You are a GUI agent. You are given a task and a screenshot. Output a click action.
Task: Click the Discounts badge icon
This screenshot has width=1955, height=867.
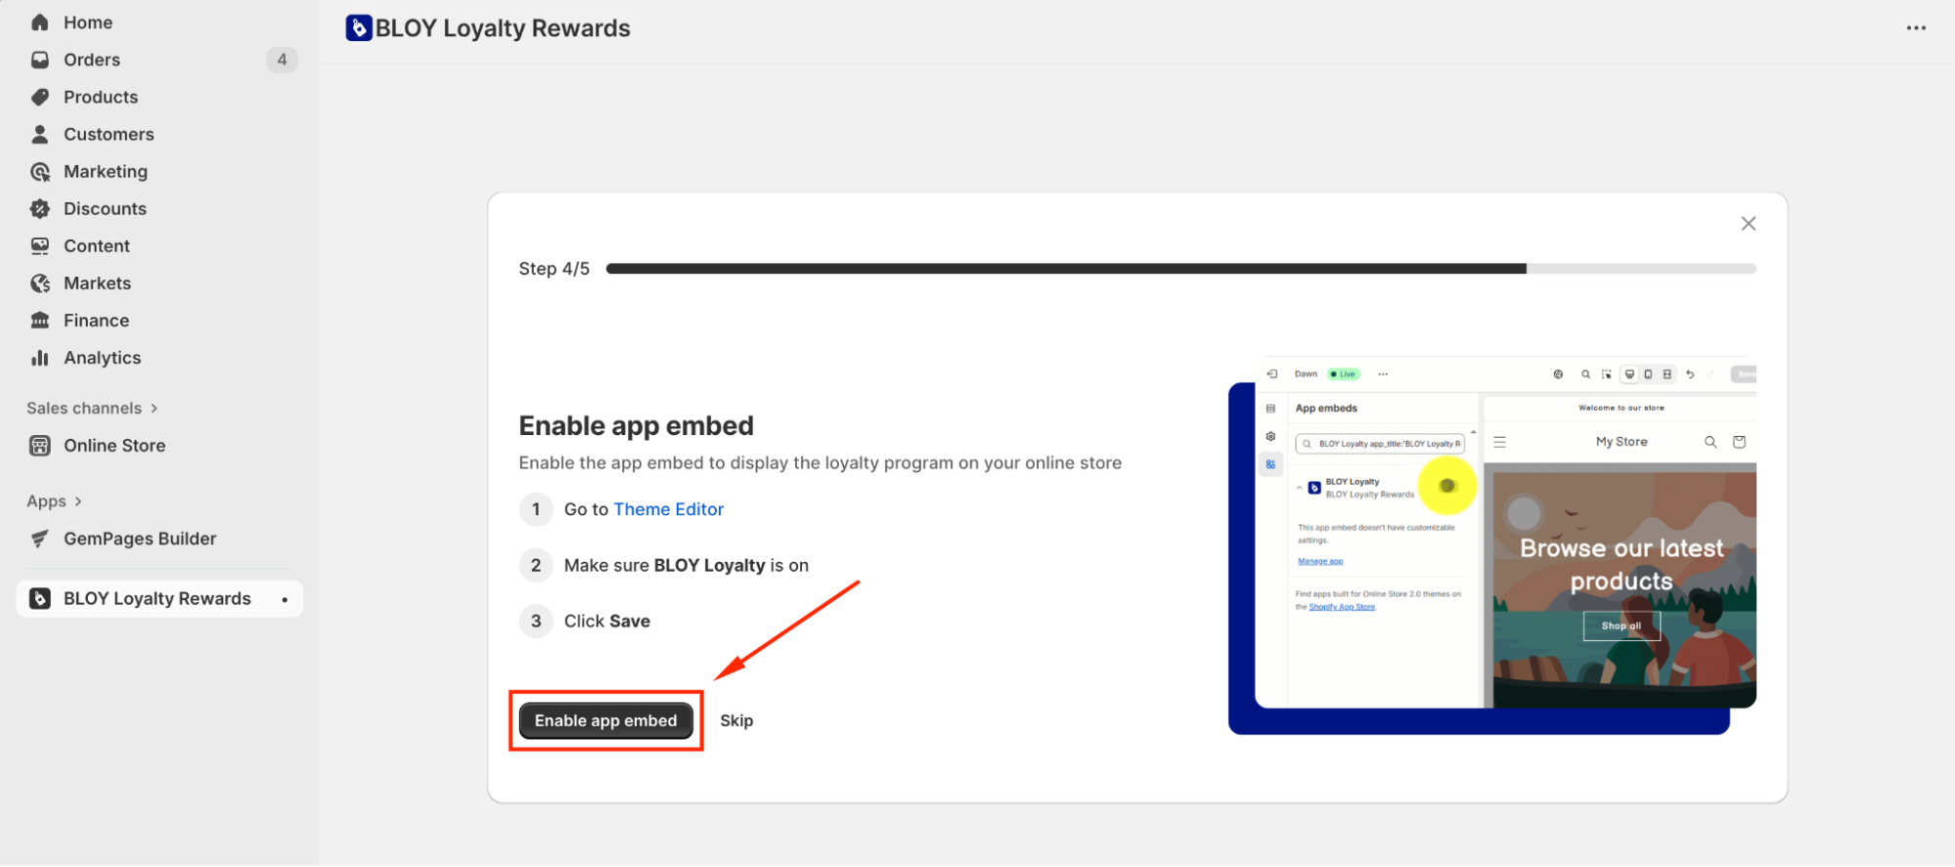pos(40,209)
